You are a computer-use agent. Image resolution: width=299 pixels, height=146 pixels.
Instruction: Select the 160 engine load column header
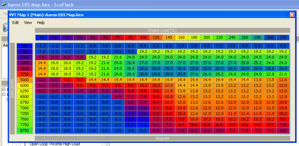point(181,37)
